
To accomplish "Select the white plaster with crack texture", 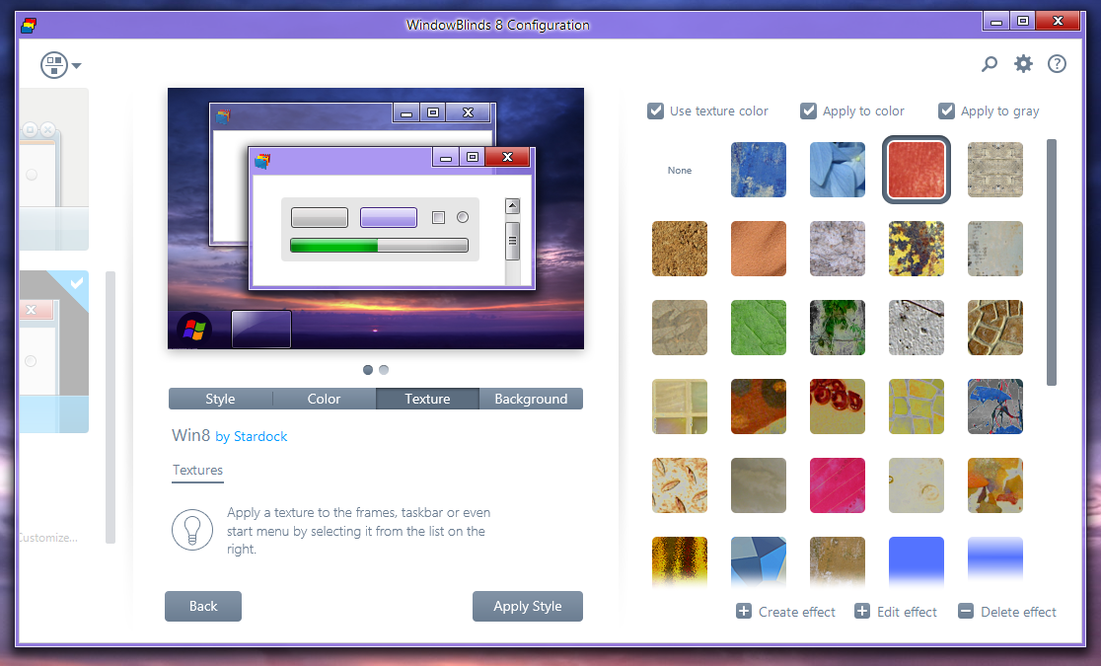I will pos(917,328).
